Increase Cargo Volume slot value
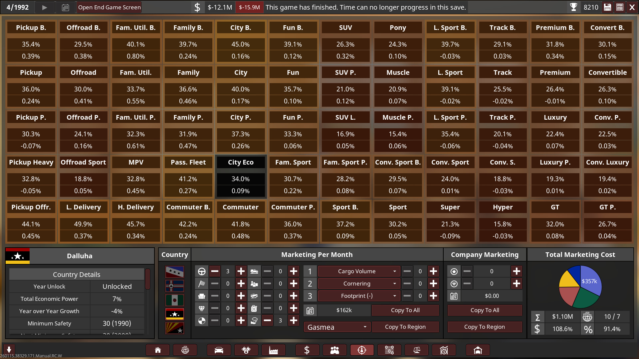This screenshot has height=359, width=639. click(433, 271)
